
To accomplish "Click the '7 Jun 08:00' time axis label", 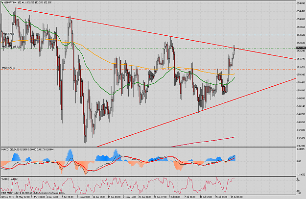I will tap(68, 197).
